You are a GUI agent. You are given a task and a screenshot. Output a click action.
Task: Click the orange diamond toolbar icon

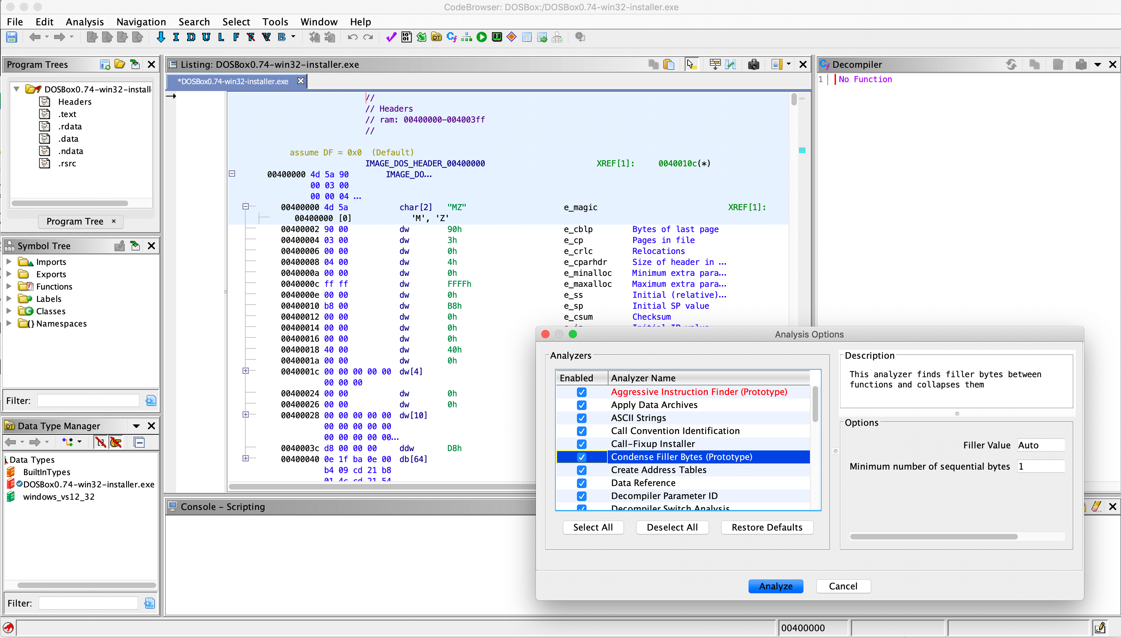pyautogui.click(x=512, y=37)
